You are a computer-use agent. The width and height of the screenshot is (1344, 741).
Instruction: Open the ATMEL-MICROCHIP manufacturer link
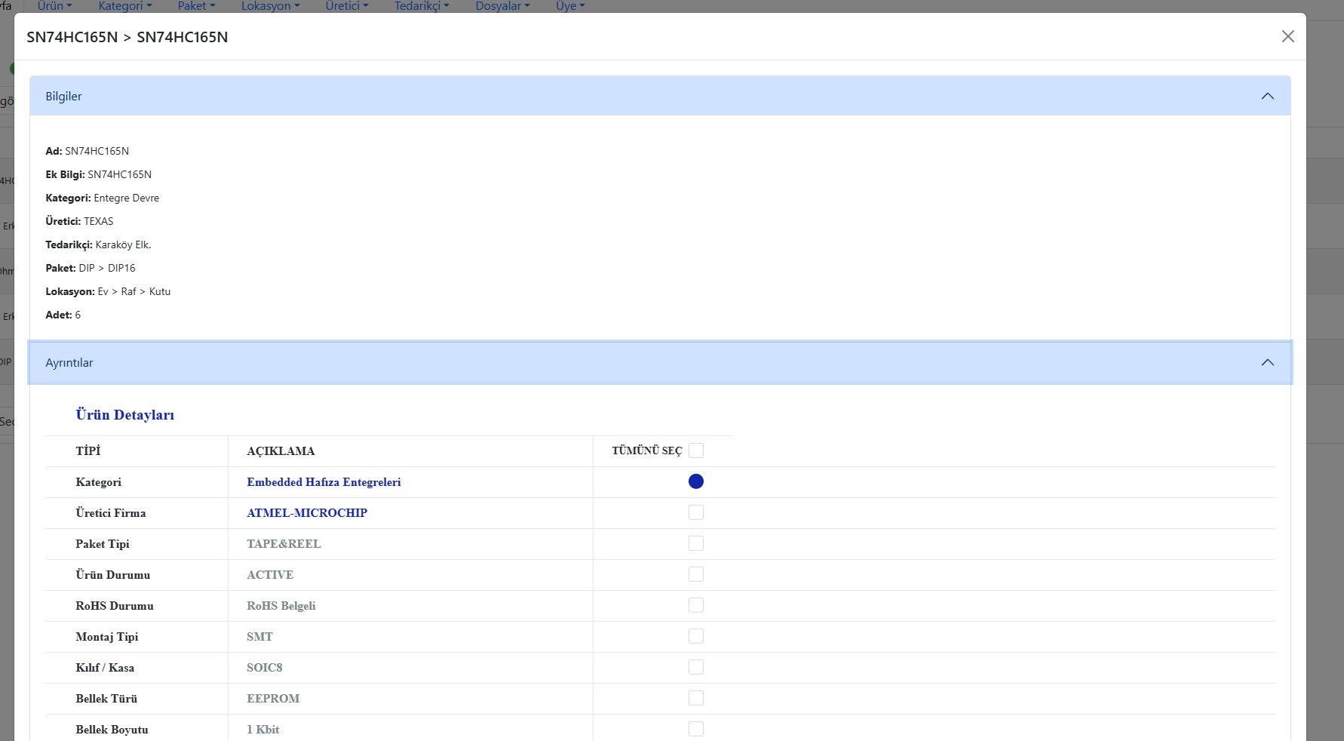[307, 513]
